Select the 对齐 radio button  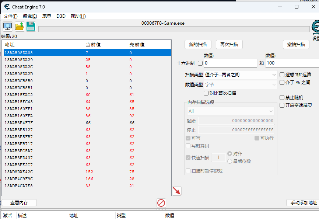(x=230, y=154)
